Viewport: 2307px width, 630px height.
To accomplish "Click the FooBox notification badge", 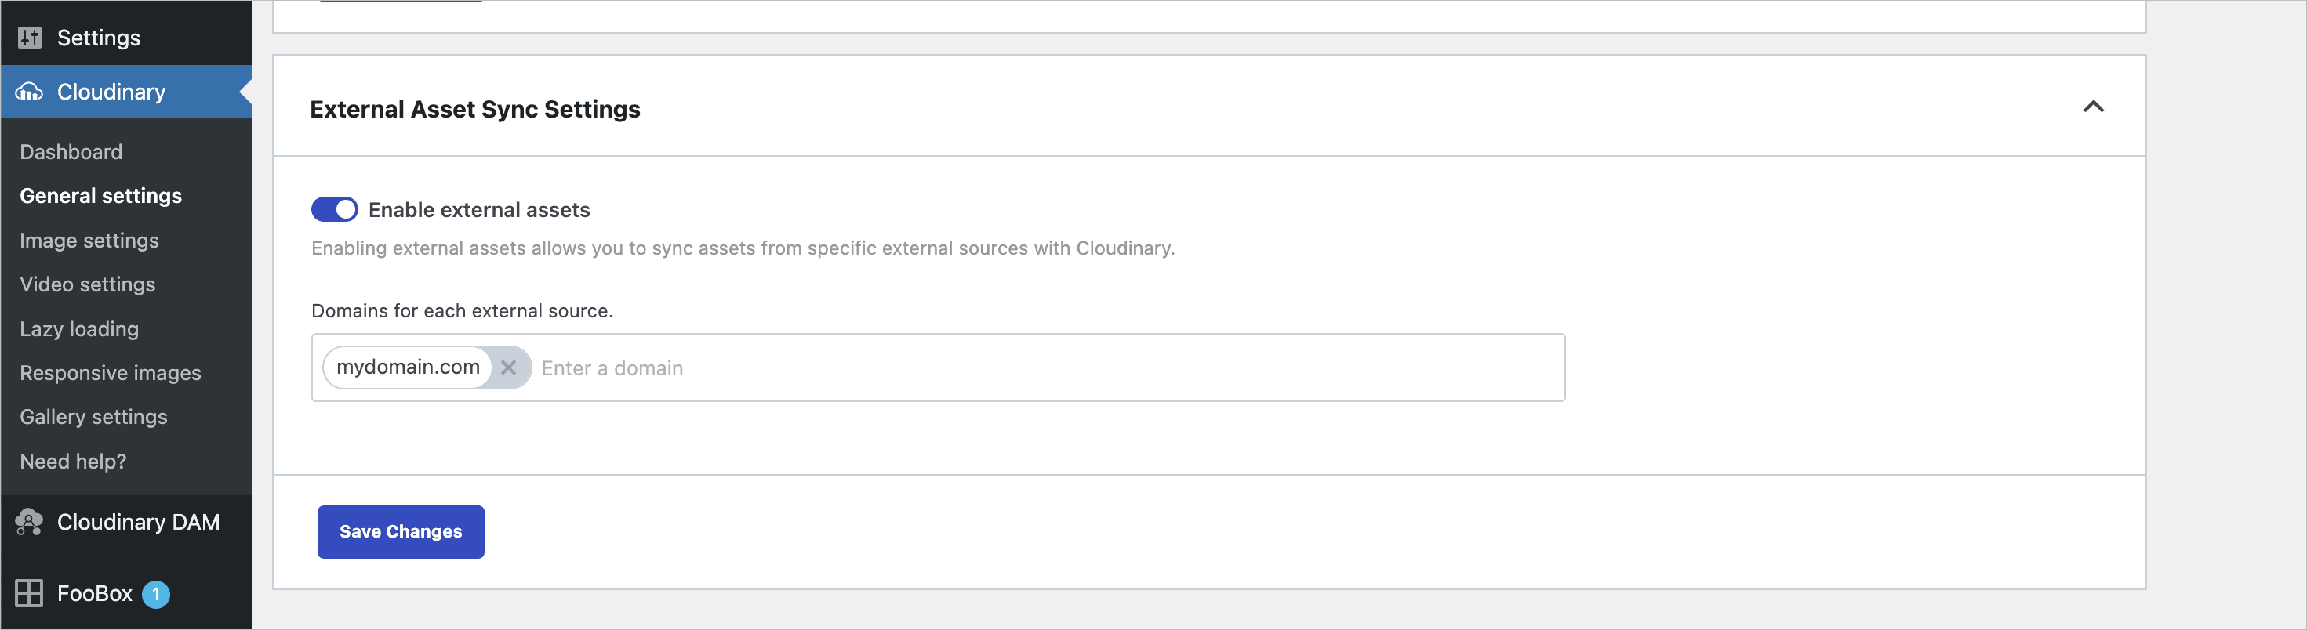I will 156,594.
